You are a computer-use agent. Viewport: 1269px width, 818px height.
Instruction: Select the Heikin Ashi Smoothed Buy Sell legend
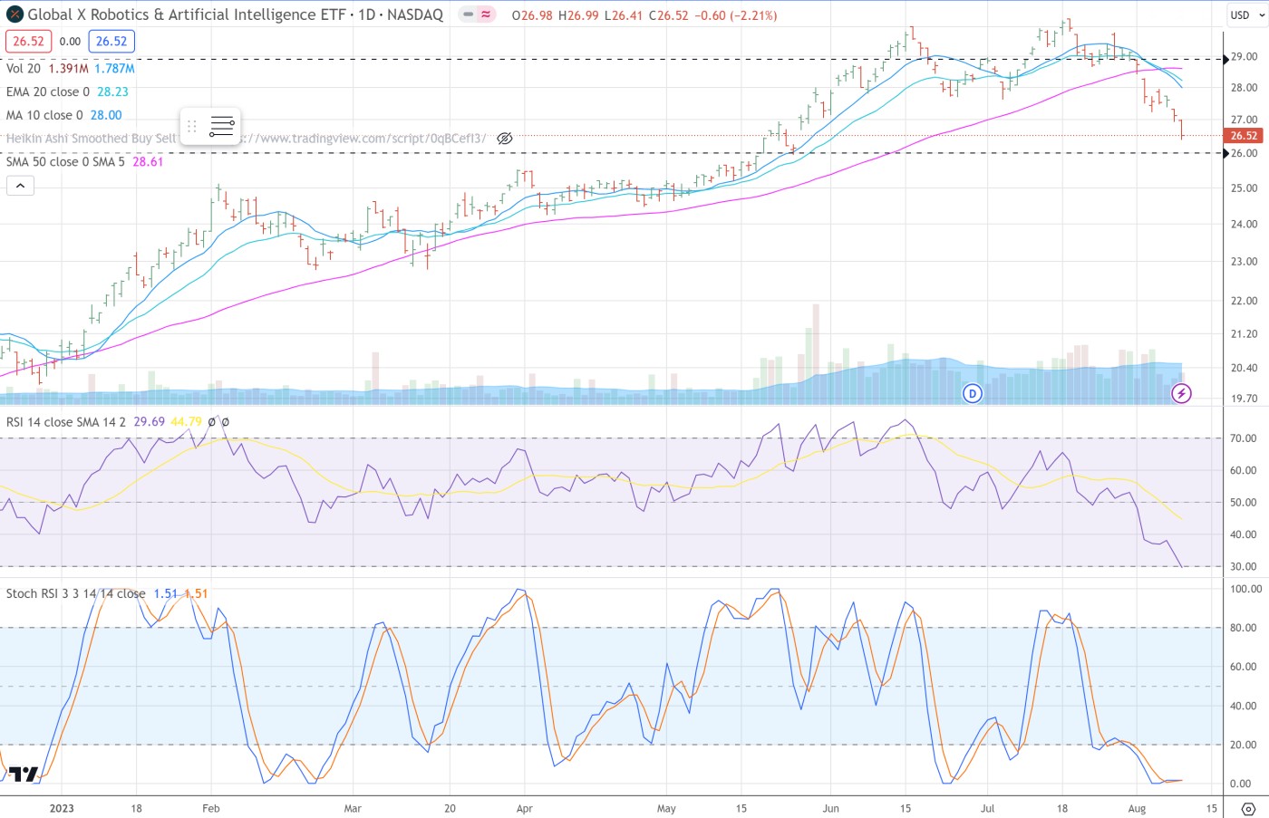[92, 139]
